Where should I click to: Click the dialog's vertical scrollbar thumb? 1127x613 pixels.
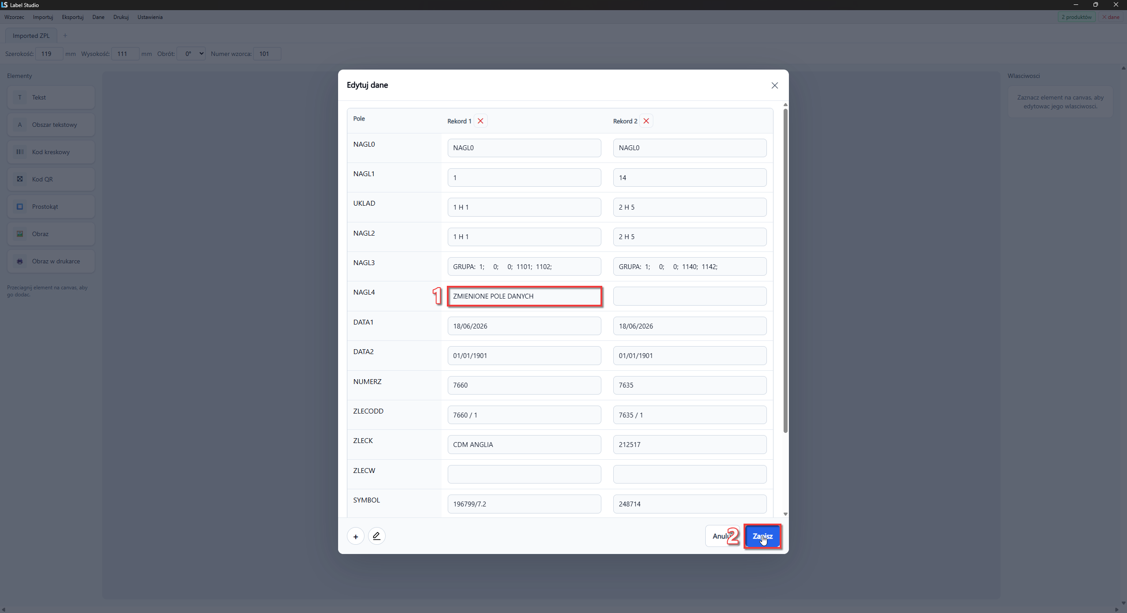(785, 270)
